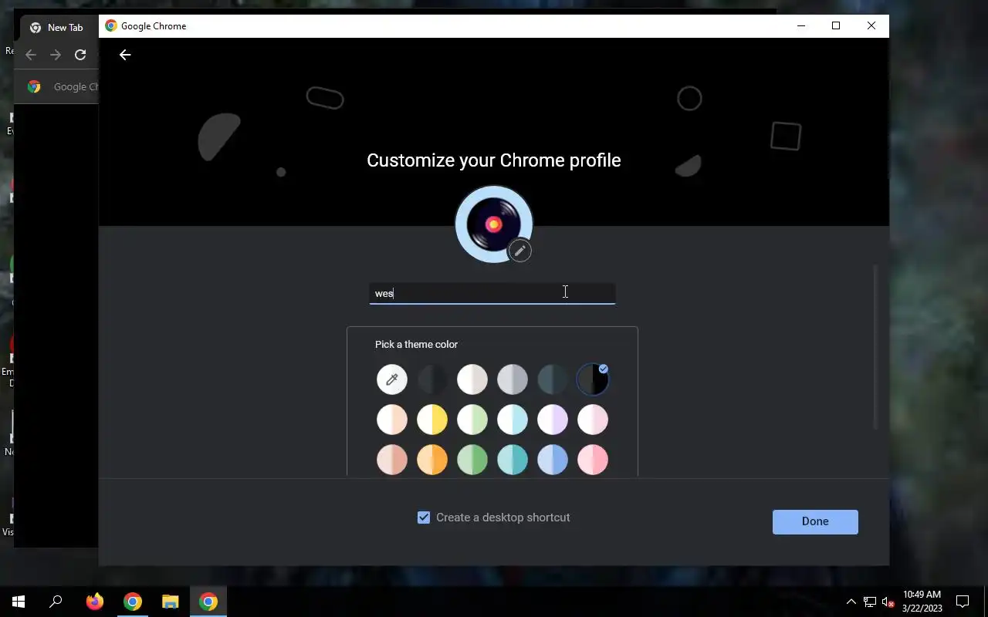This screenshot has width=988, height=617.
Task: Pick the yellow theme swatch
Action: [x=432, y=420]
